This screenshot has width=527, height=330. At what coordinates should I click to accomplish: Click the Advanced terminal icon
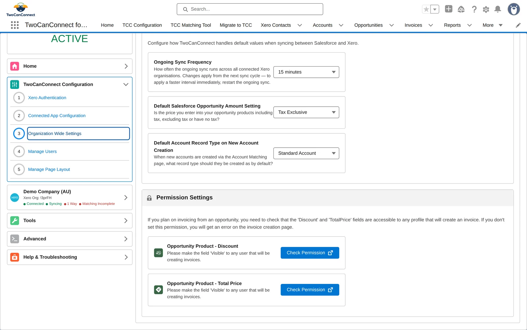pos(15,239)
